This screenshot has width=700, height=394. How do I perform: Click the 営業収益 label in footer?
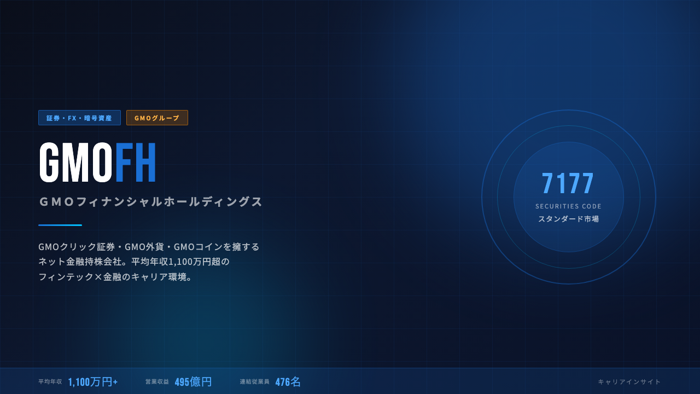pyautogui.click(x=157, y=381)
